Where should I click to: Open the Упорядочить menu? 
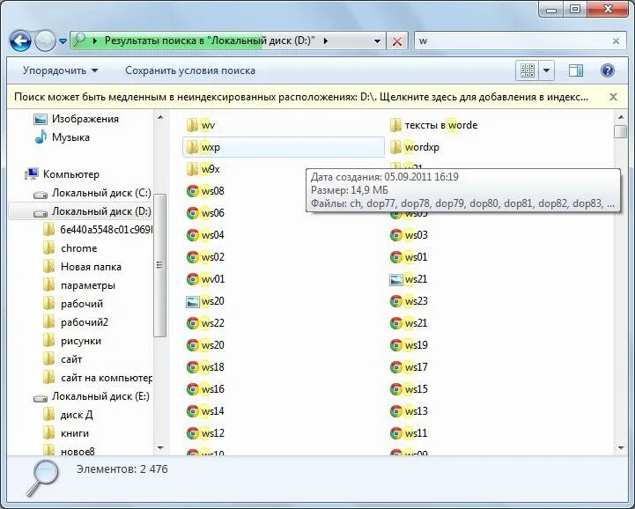(61, 70)
